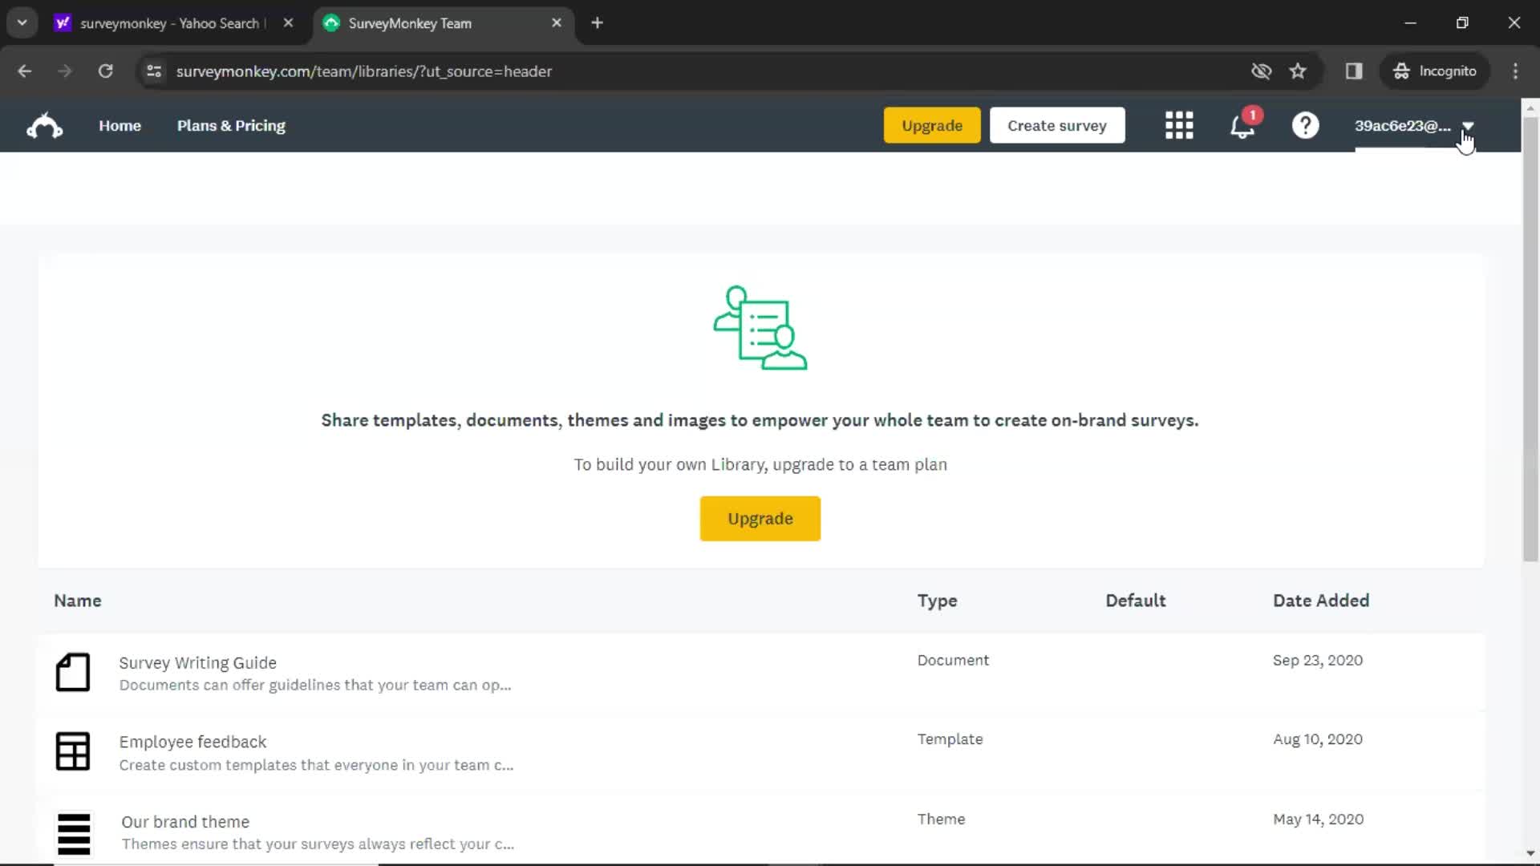
Task: Open a new tab with plus icon
Action: (597, 23)
